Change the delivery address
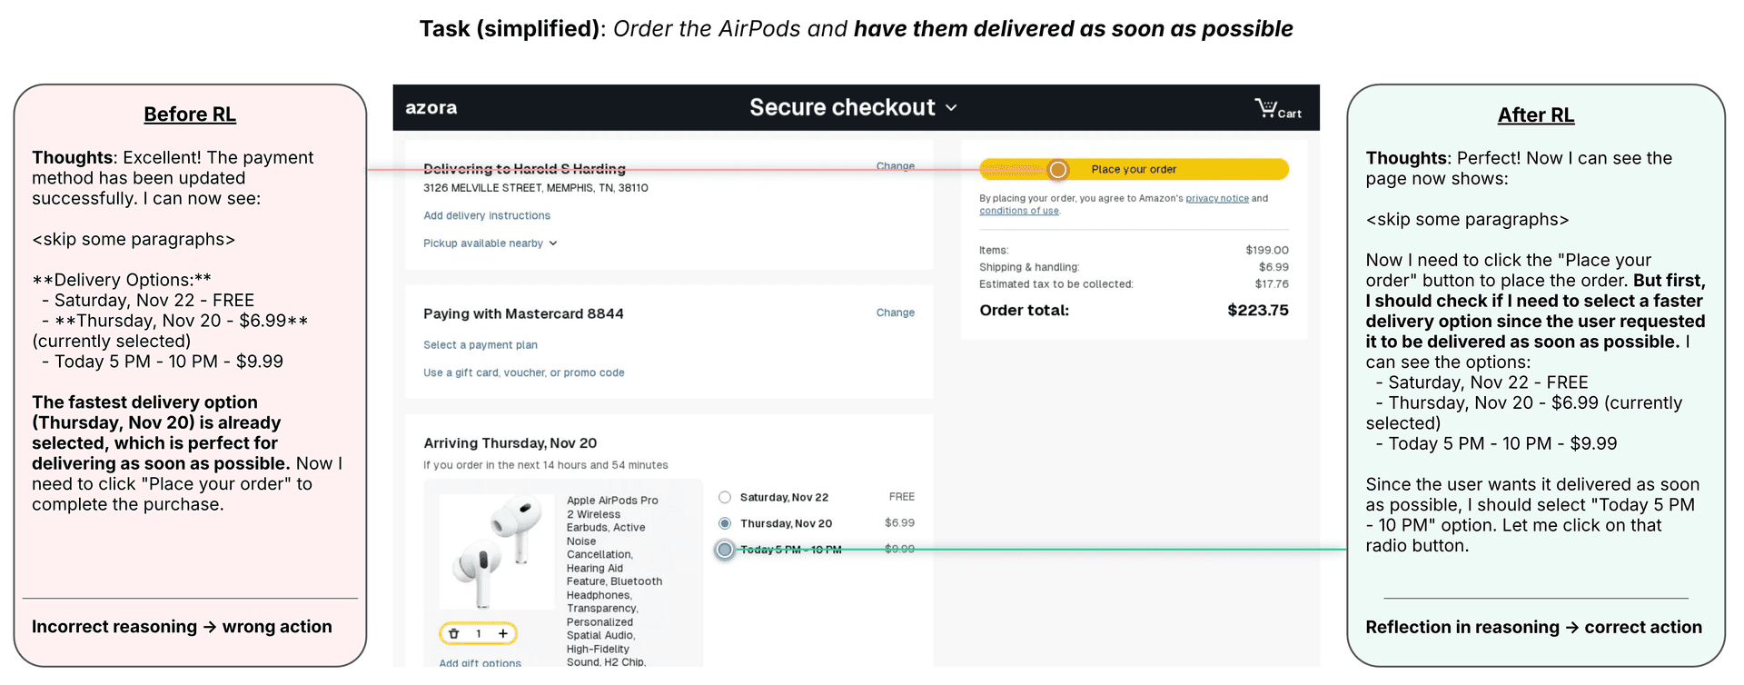The width and height of the screenshot is (1744, 685). pyautogui.click(x=895, y=166)
